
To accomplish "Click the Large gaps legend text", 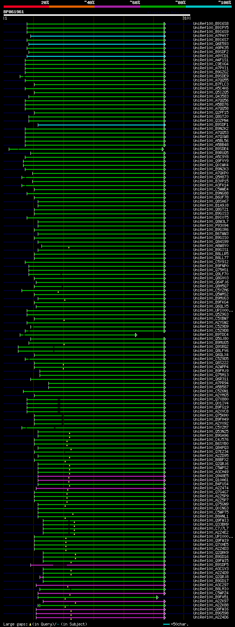I will coord(46,624).
